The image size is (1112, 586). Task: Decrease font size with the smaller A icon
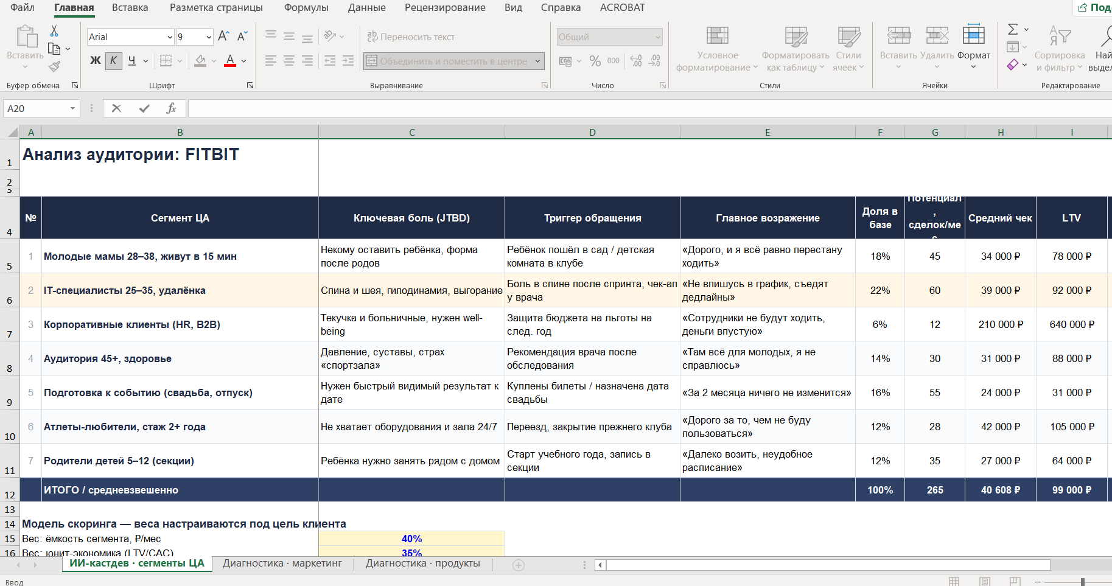(242, 37)
